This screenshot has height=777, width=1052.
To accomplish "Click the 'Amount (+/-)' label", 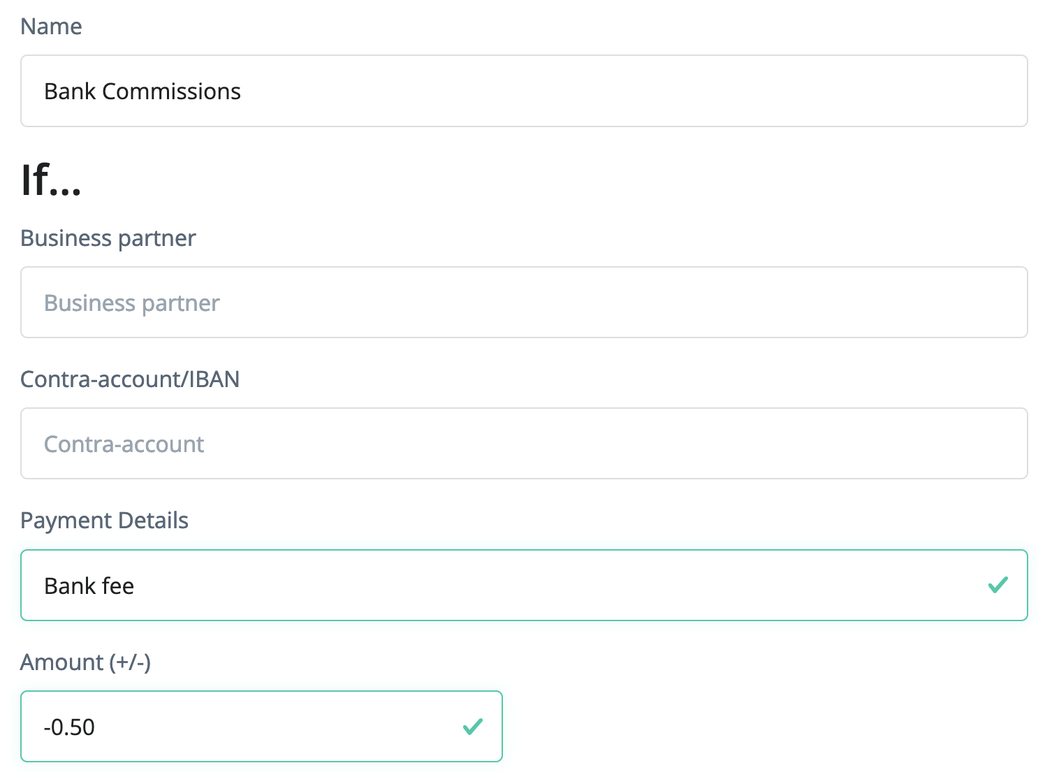I will 85,662.
